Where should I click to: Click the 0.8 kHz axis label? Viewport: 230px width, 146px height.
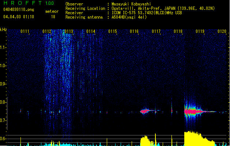click(x=3, y=102)
